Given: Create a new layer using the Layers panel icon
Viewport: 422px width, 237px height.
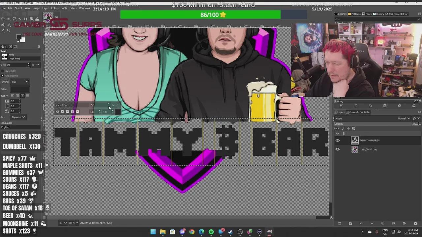Looking at the screenshot, I should (340, 223).
